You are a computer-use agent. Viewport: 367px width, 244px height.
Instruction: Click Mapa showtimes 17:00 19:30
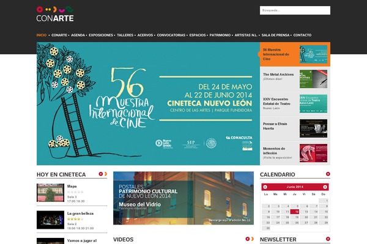coord(76,201)
